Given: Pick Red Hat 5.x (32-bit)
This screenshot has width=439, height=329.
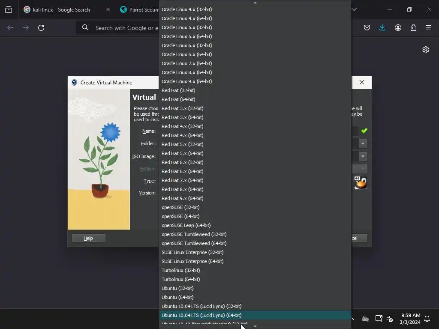Looking at the screenshot, I should click(255, 144).
